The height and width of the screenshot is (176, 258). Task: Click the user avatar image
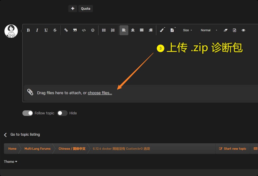tap(11, 31)
